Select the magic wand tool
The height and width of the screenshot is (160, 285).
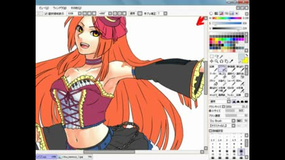tap(221, 56)
